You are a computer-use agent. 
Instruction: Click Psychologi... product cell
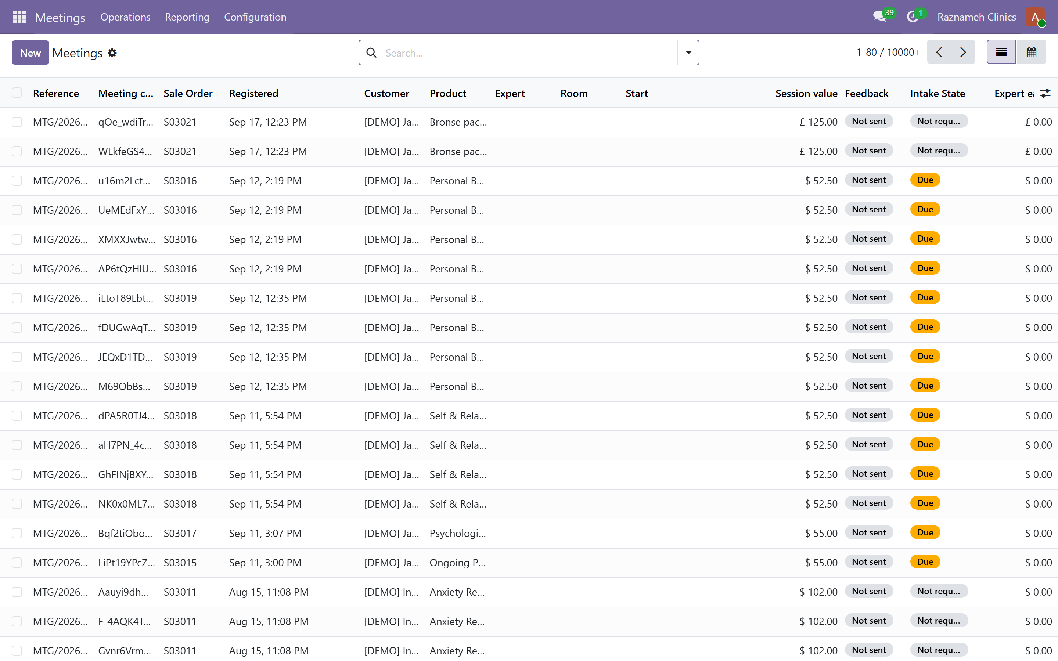click(457, 533)
